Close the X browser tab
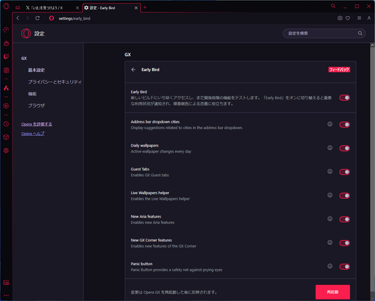This screenshot has height=301, width=375. (x=78, y=8)
